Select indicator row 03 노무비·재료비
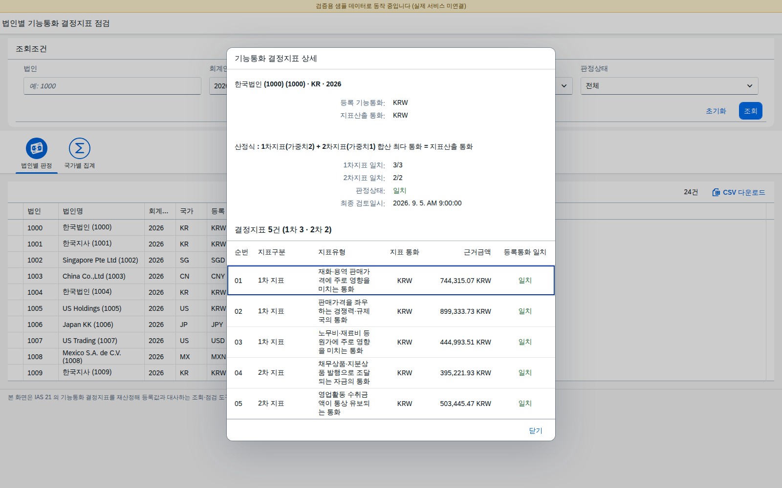Screen dimensions: 782x488 391,342
